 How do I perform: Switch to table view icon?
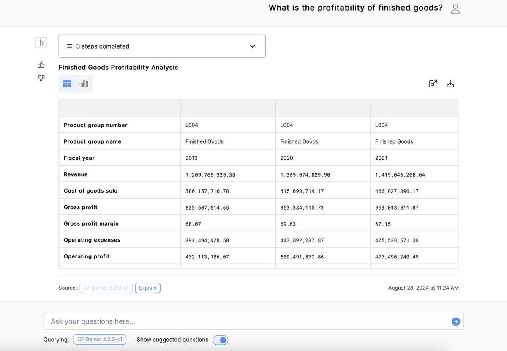click(67, 84)
